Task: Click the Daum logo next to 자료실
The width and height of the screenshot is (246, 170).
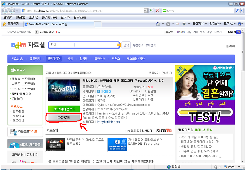Action: coord(19,45)
